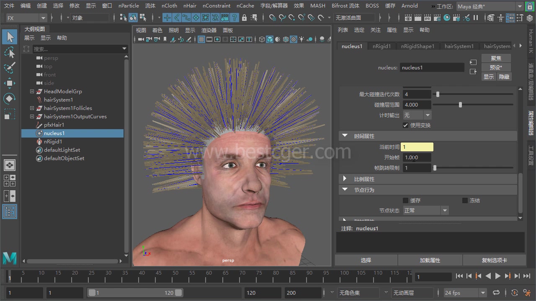The height and width of the screenshot is (301, 536).
Task: Enable the '缓存' checkbox
Action: click(405, 200)
